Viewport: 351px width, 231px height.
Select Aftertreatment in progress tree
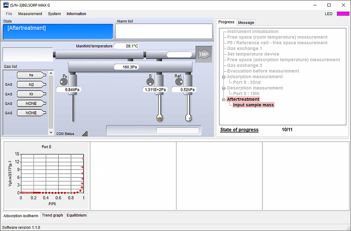click(x=243, y=99)
